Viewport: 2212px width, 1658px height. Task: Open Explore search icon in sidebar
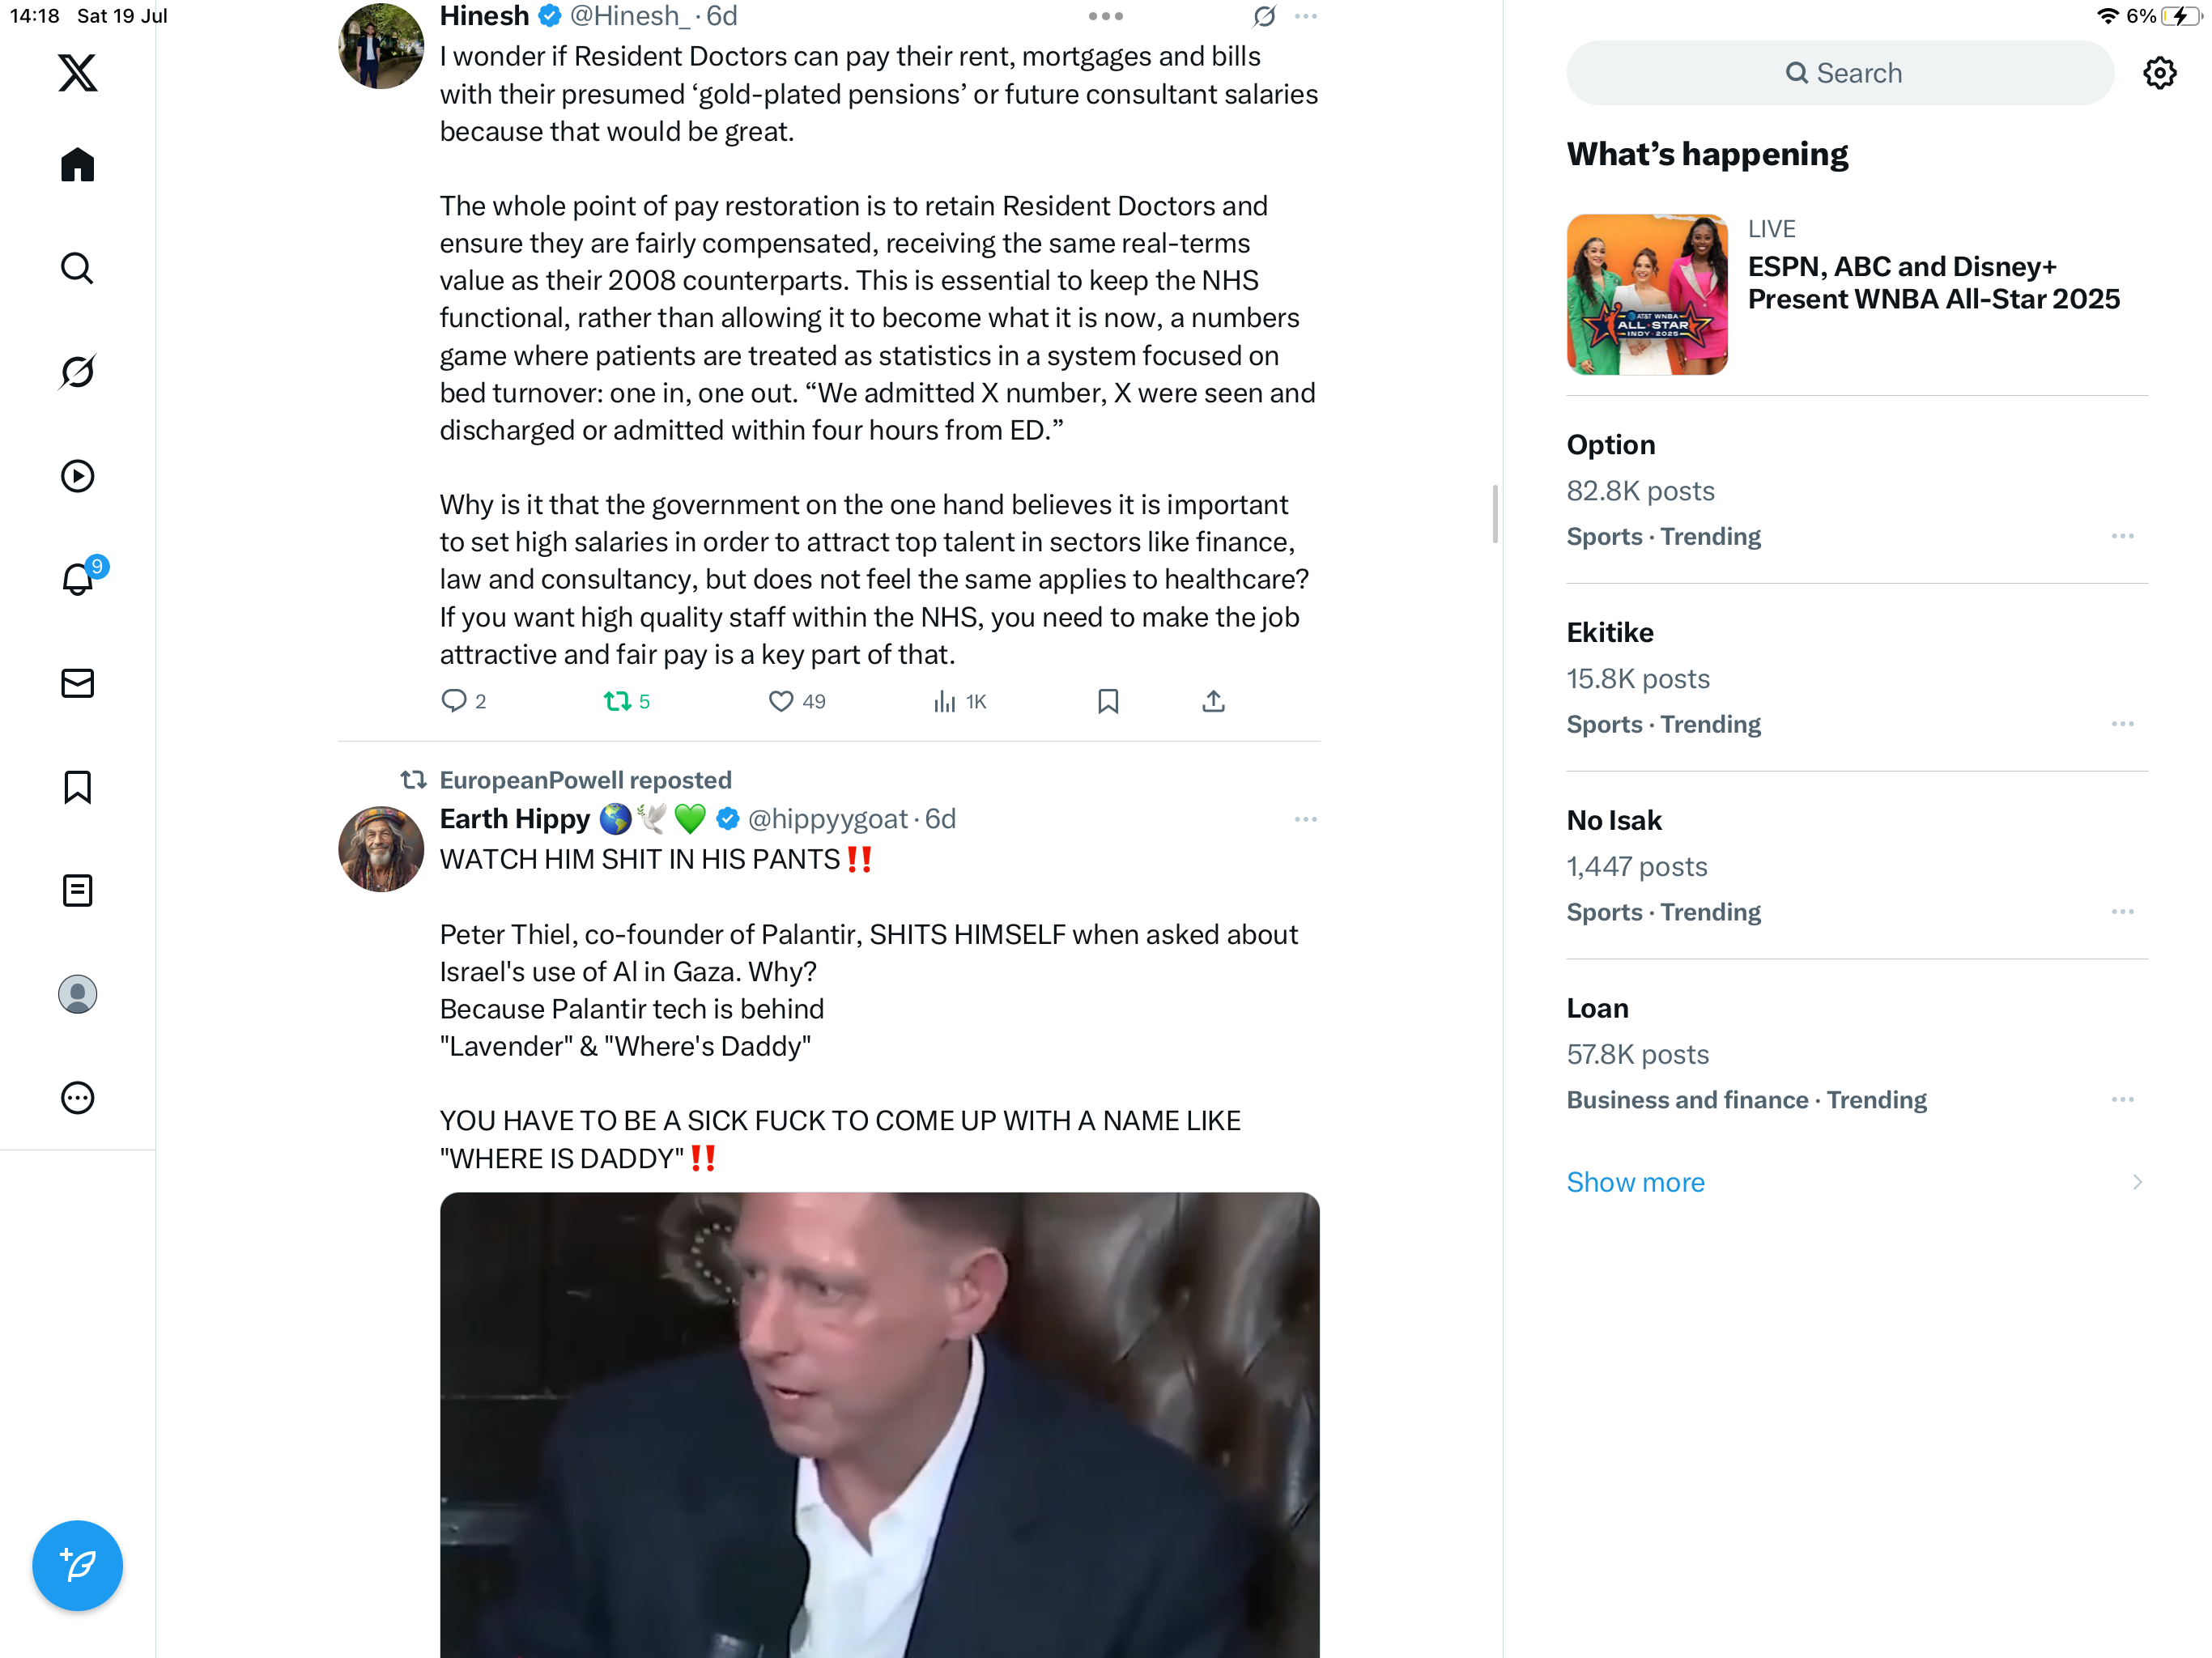(77, 268)
